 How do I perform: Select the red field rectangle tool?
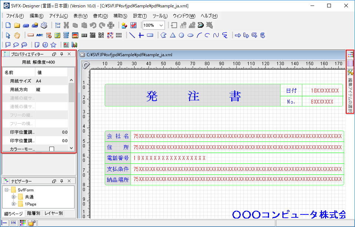pyautogui.click(x=30, y=35)
